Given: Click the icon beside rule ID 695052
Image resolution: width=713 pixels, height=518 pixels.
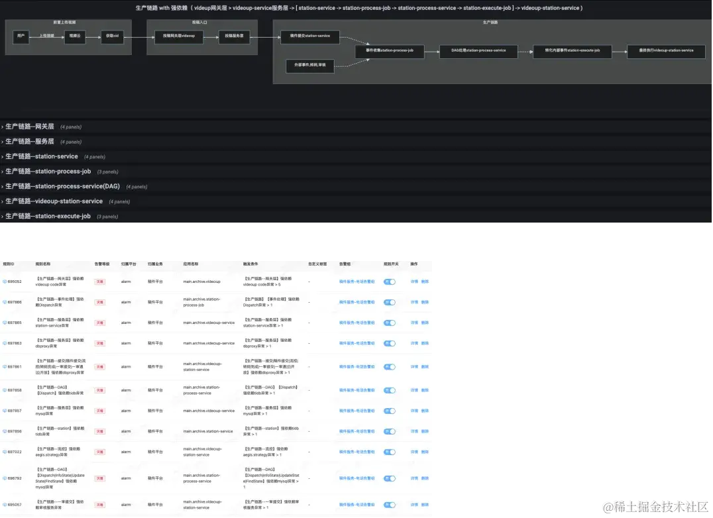Looking at the screenshot, I should (x=5, y=282).
